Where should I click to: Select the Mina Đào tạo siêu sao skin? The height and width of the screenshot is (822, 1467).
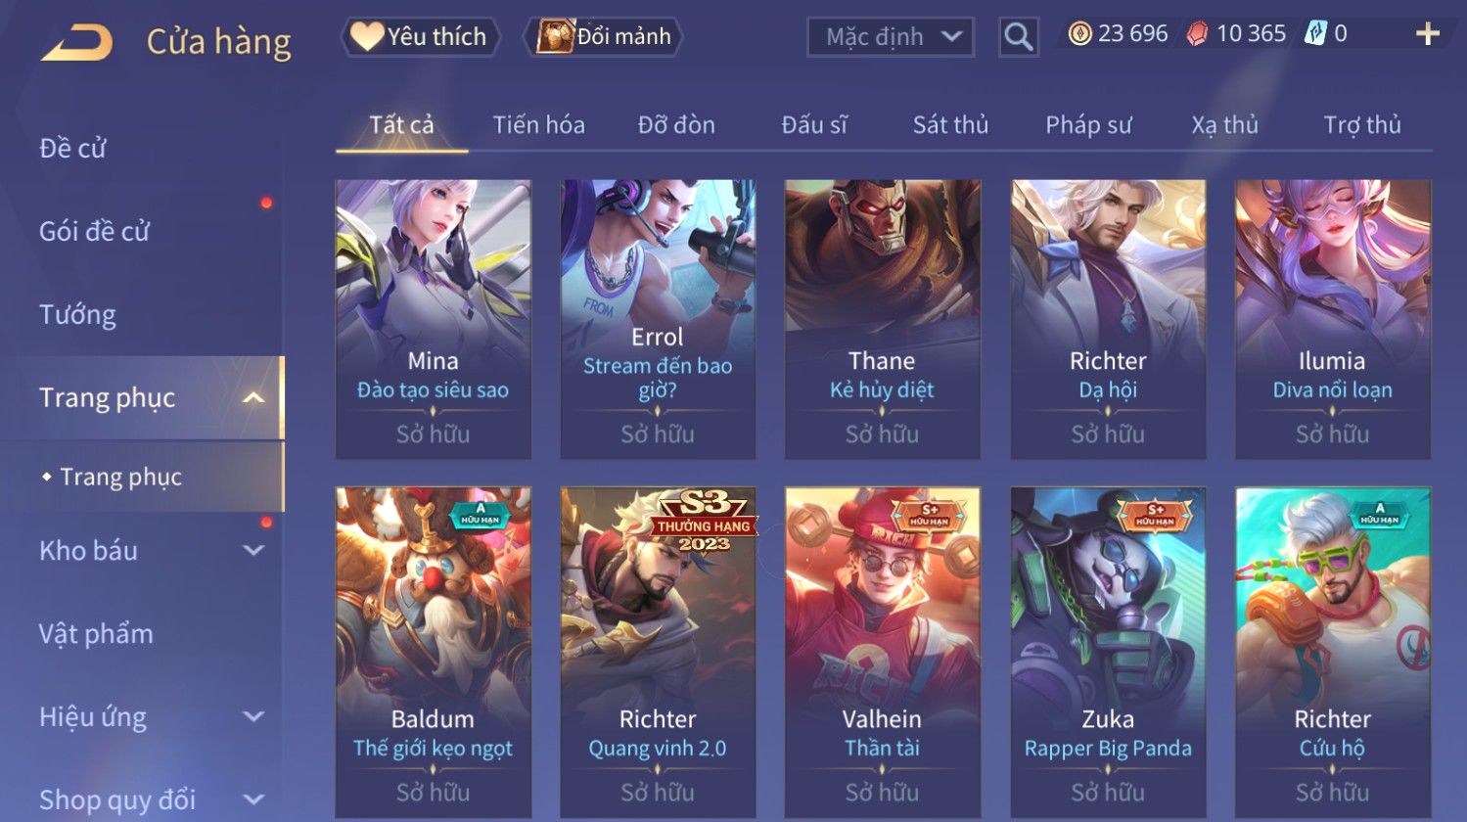433,319
